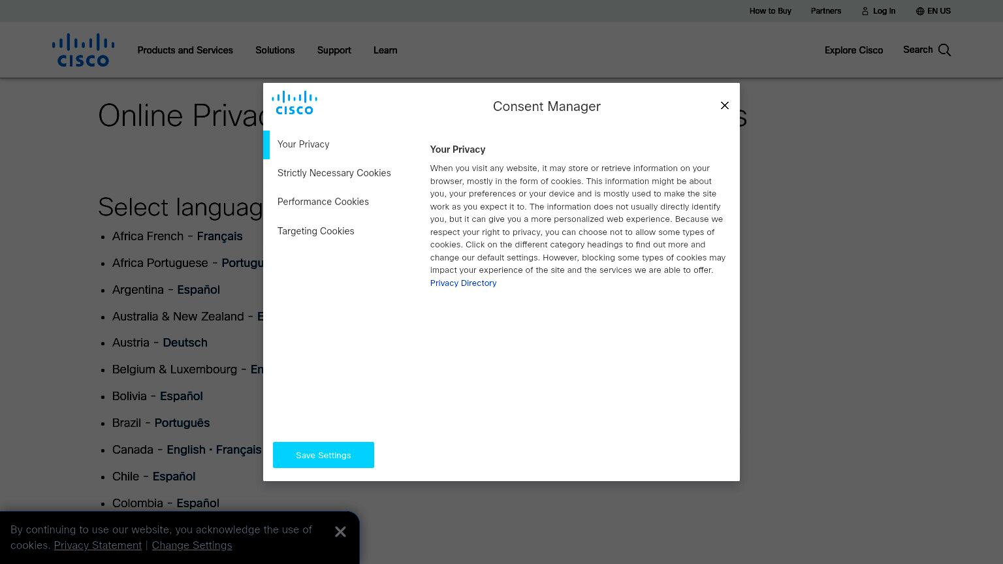Close the Consent Manager dialog
Viewport: 1003px width, 564px height.
point(725,106)
